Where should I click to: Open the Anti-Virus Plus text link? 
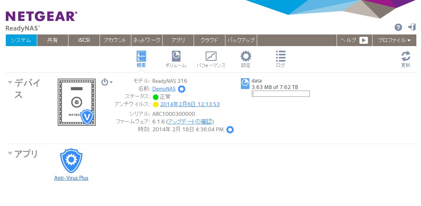tap(71, 178)
